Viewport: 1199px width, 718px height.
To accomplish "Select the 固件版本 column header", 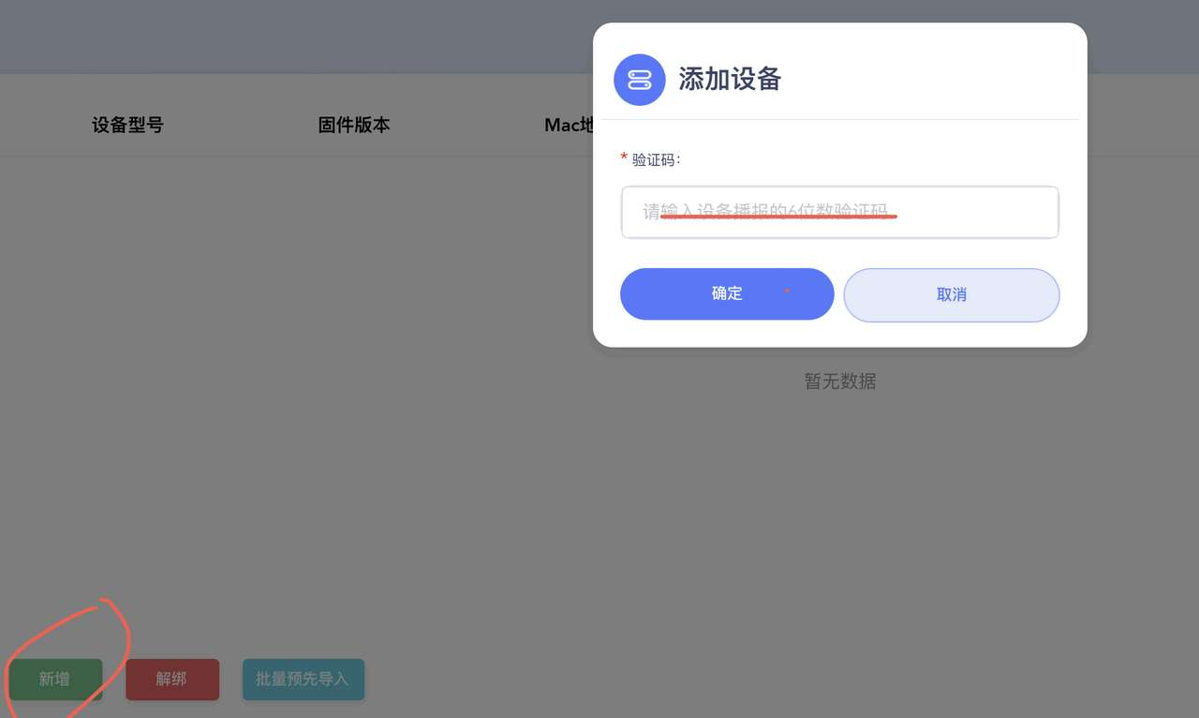I will click(354, 125).
